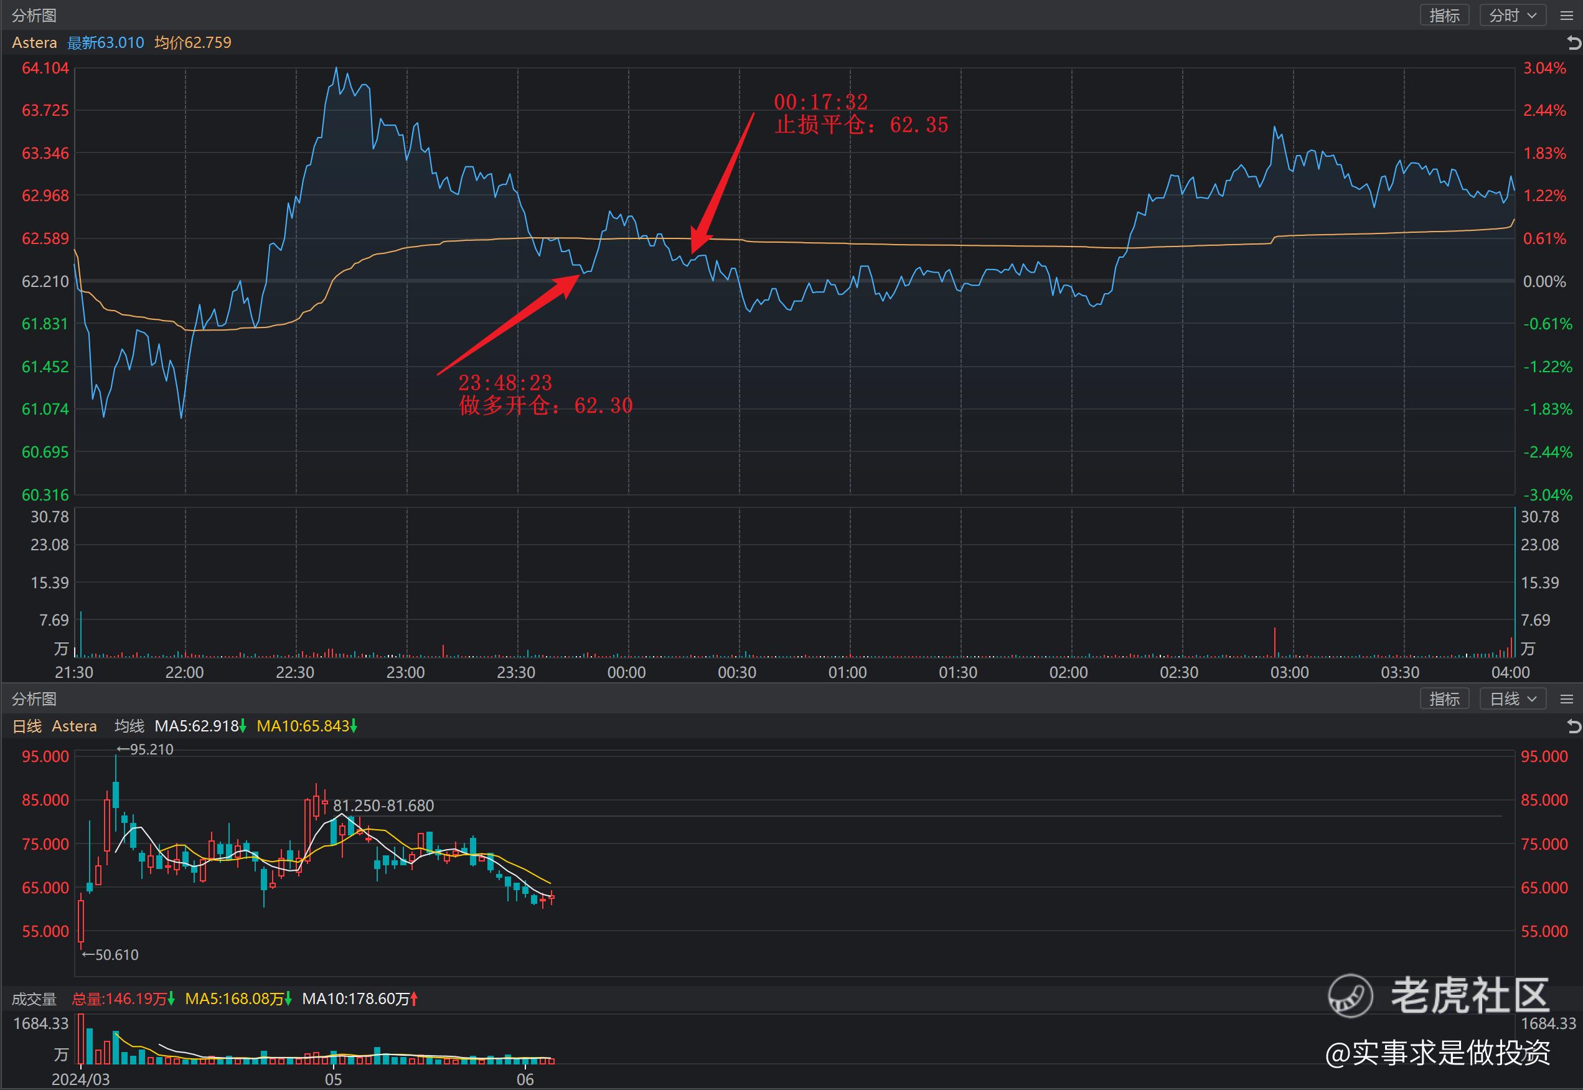Screen dimensions: 1583x1090
Task: Toggle the 成交量 volume indicator label
Action: click(34, 999)
